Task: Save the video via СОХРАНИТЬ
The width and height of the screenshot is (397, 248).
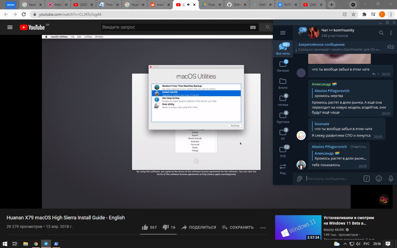Action: 238,227
